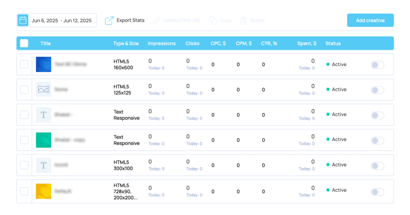This screenshot has width=410, height=215.
Task: Toggle the switch for the 125x125 creative
Action: 377,90
